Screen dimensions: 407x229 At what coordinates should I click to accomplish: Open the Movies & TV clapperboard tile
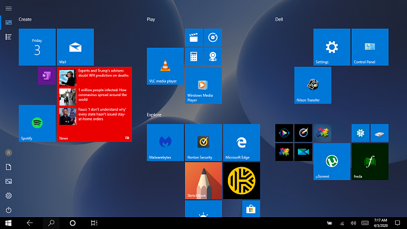pos(194,37)
